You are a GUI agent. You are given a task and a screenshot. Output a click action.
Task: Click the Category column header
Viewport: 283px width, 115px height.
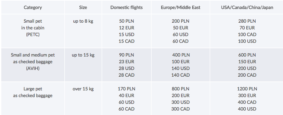(33, 8)
